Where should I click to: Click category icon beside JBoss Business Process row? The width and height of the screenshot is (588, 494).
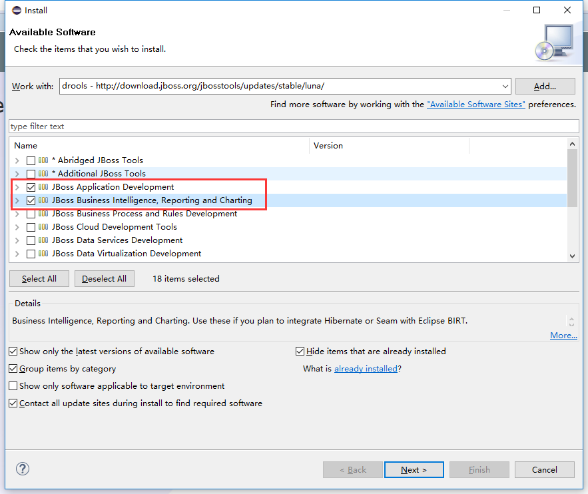pos(43,214)
